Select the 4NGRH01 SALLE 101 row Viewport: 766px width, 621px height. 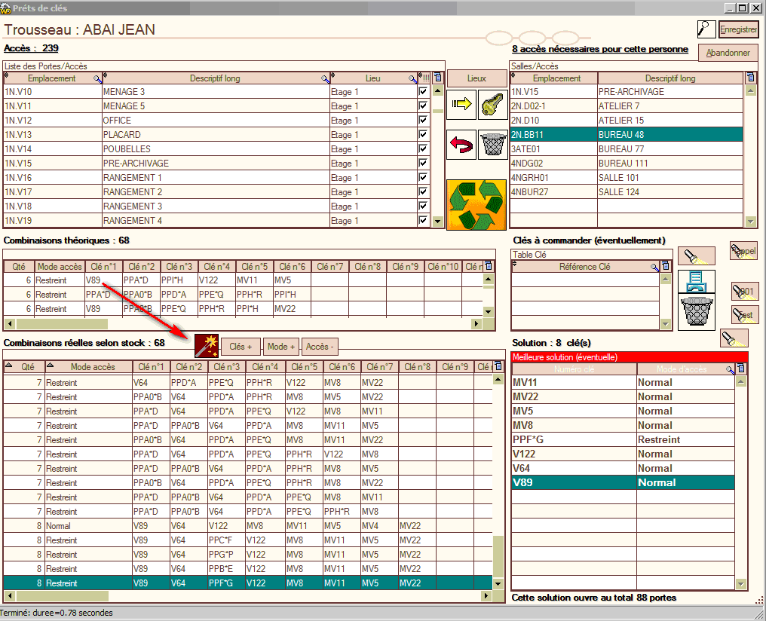pyautogui.click(x=627, y=178)
